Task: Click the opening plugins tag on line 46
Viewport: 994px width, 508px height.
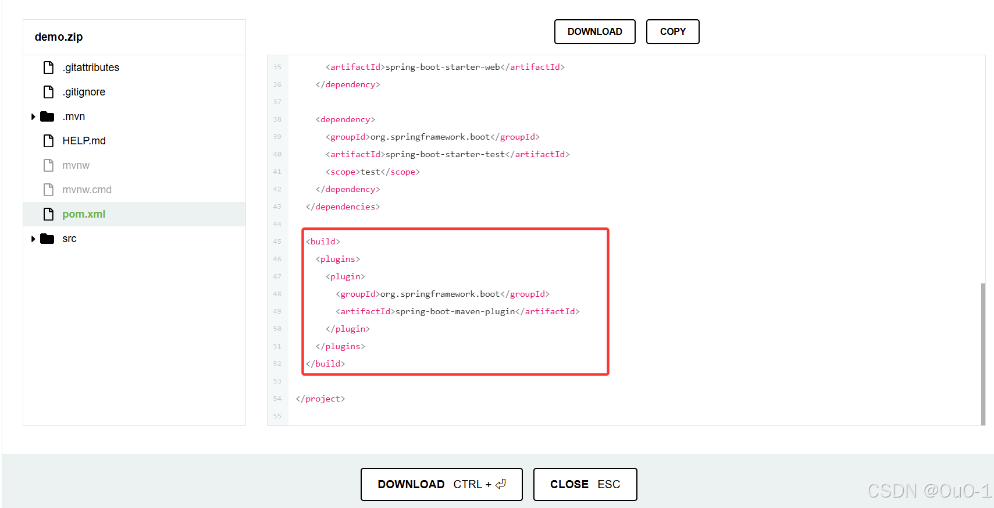Action: (x=338, y=259)
